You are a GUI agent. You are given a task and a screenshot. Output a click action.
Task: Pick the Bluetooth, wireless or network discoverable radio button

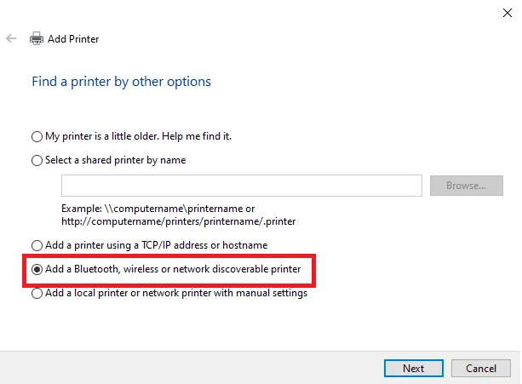37,270
